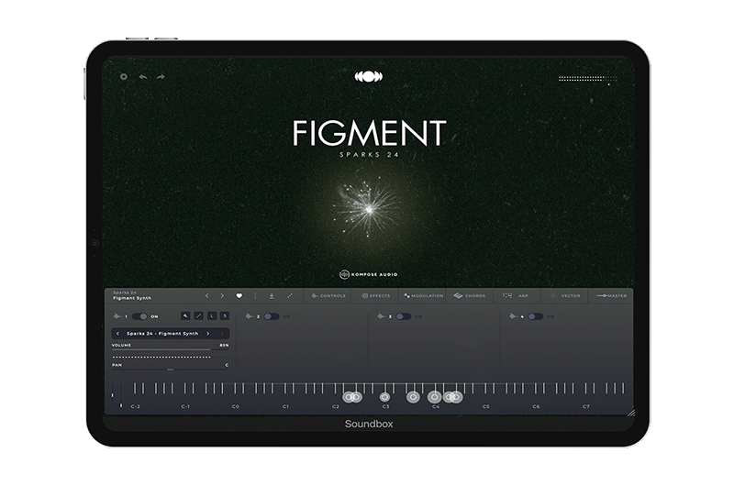
Task: Open layer 1 selector three-dot menu
Action: click(x=222, y=334)
